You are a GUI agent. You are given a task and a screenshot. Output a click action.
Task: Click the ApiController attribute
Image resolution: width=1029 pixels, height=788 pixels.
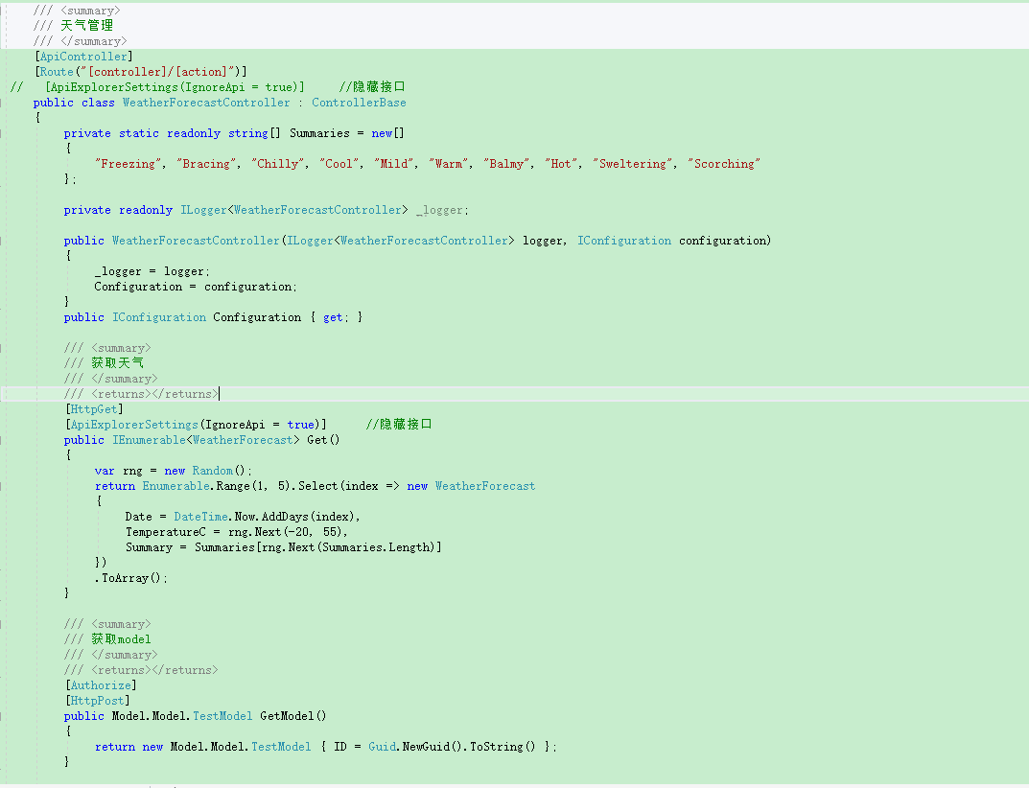click(84, 57)
